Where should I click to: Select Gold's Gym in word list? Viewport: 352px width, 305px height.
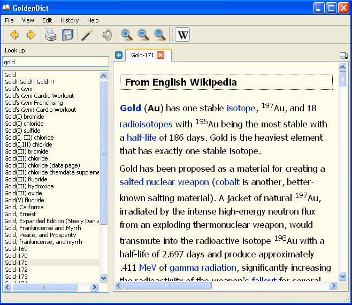tap(51, 89)
